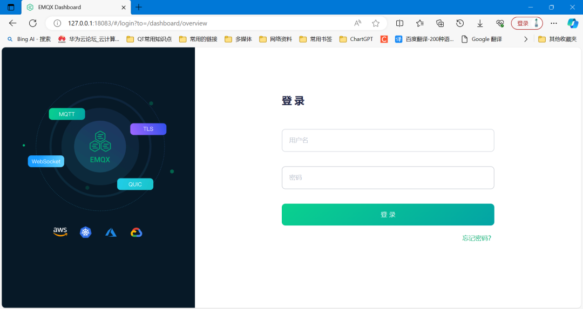Click the 密码 password input field
This screenshot has width=583, height=309.
click(x=388, y=177)
